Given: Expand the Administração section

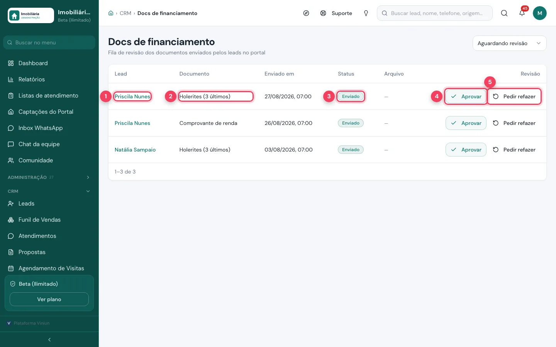Looking at the screenshot, I should (x=49, y=177).
